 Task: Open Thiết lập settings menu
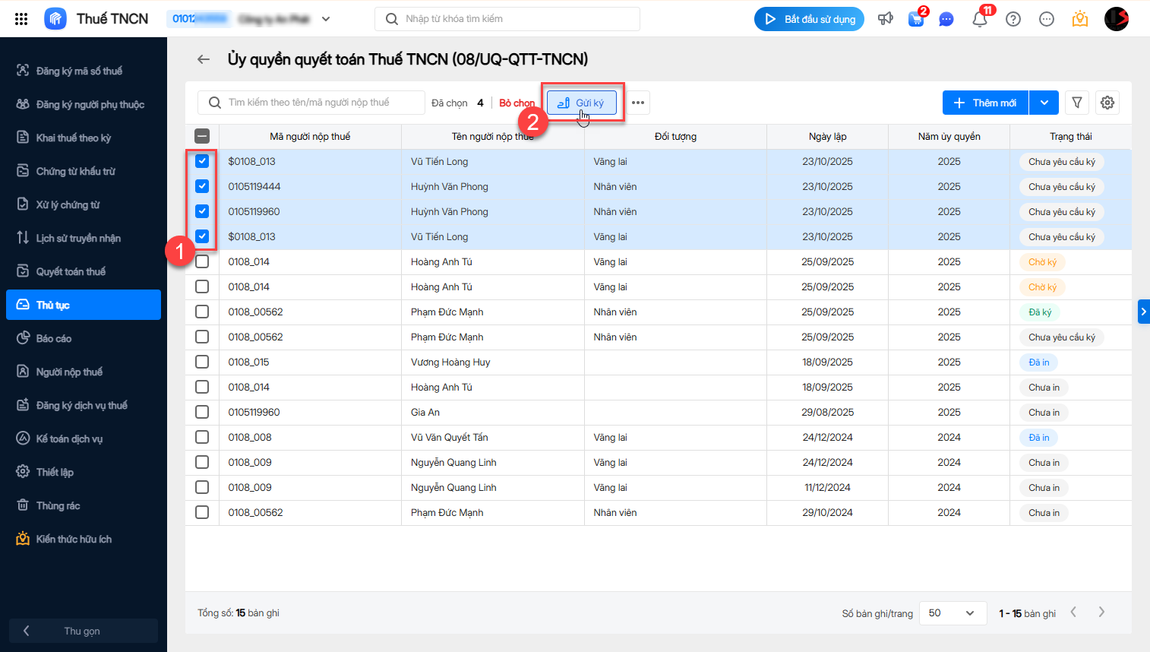[84, 472]
